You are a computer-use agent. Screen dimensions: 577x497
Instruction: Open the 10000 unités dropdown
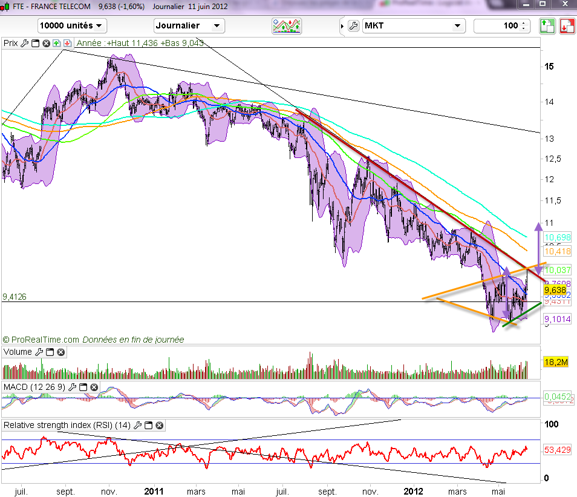tap(72, 25)
